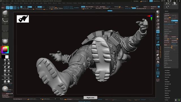Click the Solo mode icon

coord(158,76)
